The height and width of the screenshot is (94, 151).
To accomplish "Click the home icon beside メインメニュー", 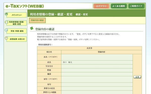I will [6, 14].
